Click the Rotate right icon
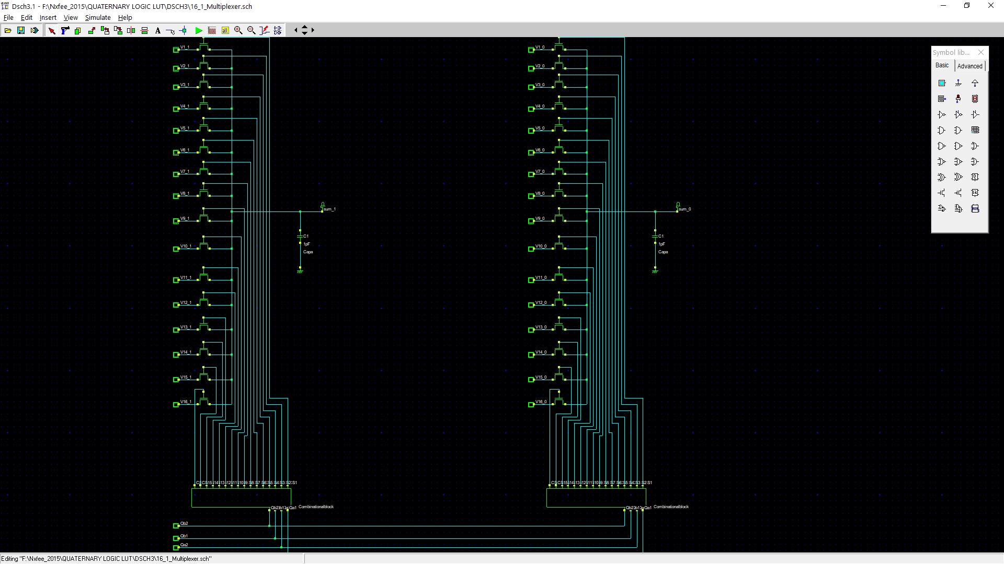Image resolution: width=1004 pixels, height=564 pixels. click(118, 30)
